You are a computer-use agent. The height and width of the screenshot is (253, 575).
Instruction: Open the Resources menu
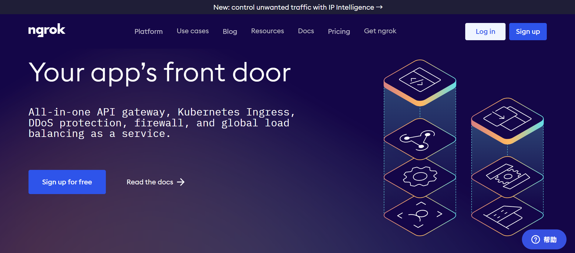(x=267, y=31)
